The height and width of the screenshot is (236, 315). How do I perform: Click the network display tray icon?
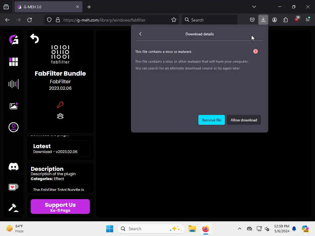259,229
